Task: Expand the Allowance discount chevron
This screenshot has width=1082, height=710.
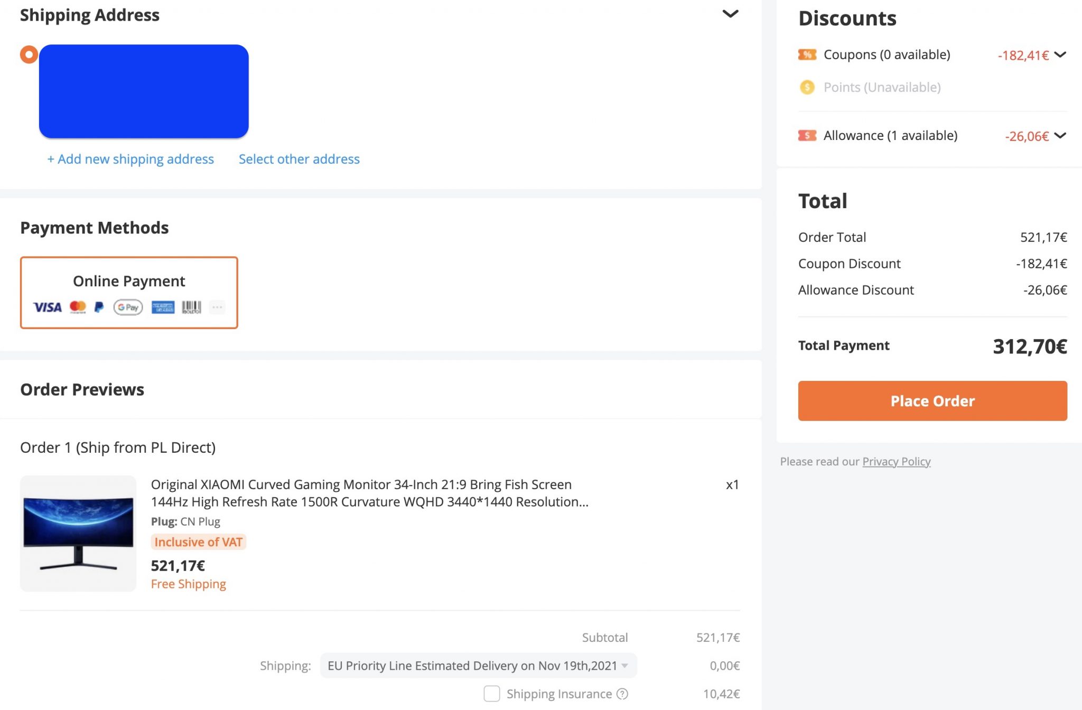Action: [x=1060, y=135]
